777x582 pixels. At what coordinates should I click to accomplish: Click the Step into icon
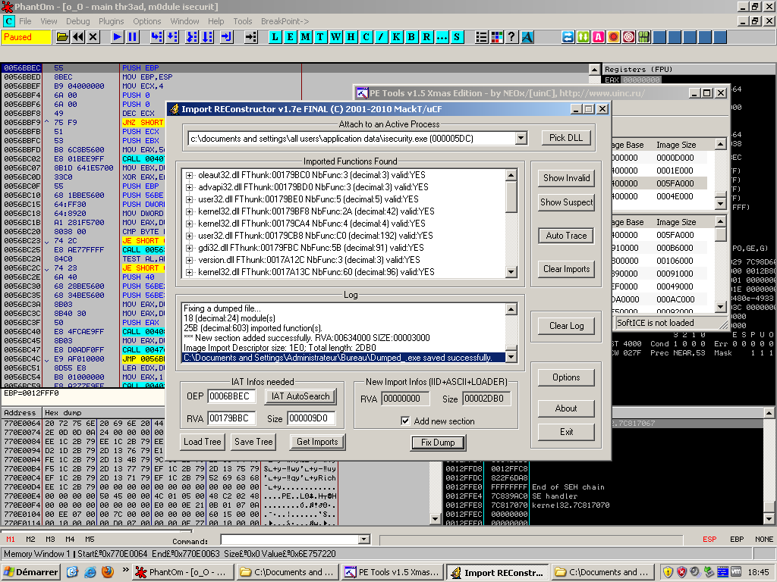point(156,37)
